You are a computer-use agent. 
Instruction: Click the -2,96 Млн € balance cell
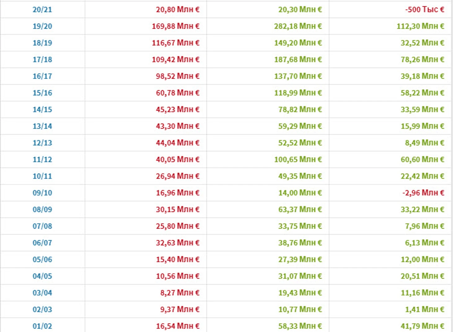point(423,193)
